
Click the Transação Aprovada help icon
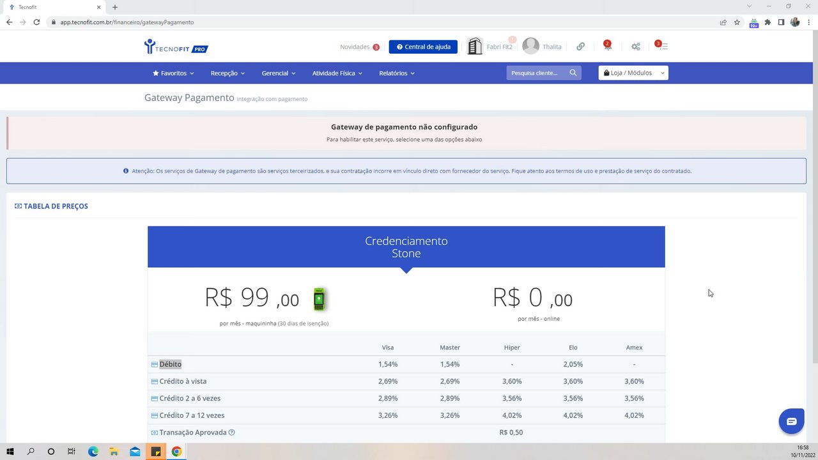[232, 433]
